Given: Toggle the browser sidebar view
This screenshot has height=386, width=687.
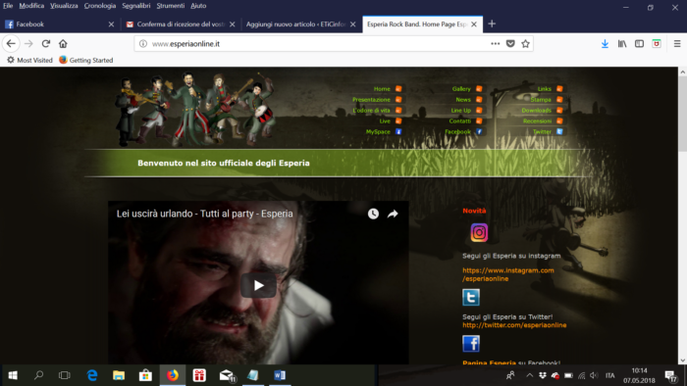Looking at the screenshot, I should point(639,44).
